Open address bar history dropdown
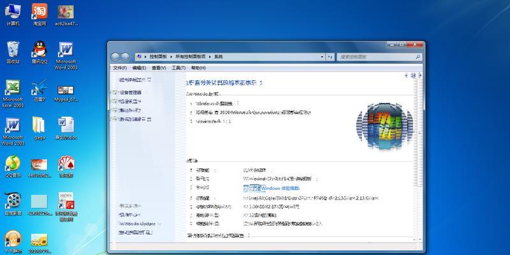This screenshot has height=255, width=510. coord(322,57)
